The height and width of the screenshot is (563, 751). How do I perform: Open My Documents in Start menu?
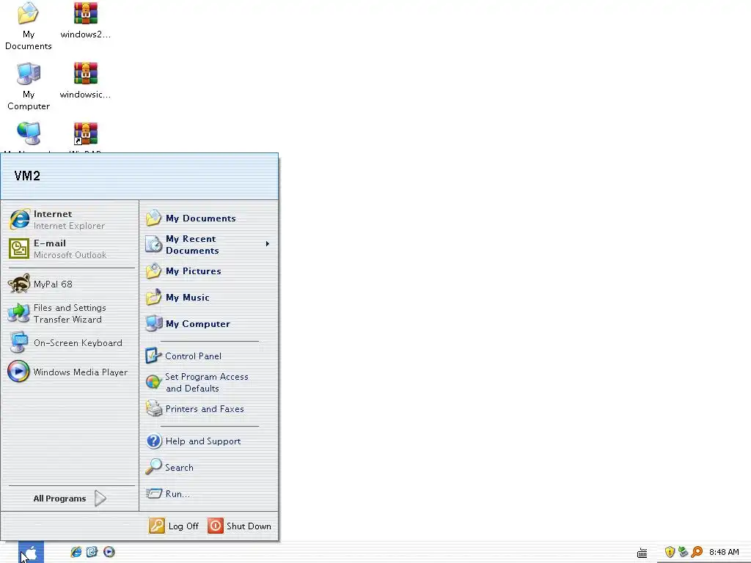click(x=209, y=218)
